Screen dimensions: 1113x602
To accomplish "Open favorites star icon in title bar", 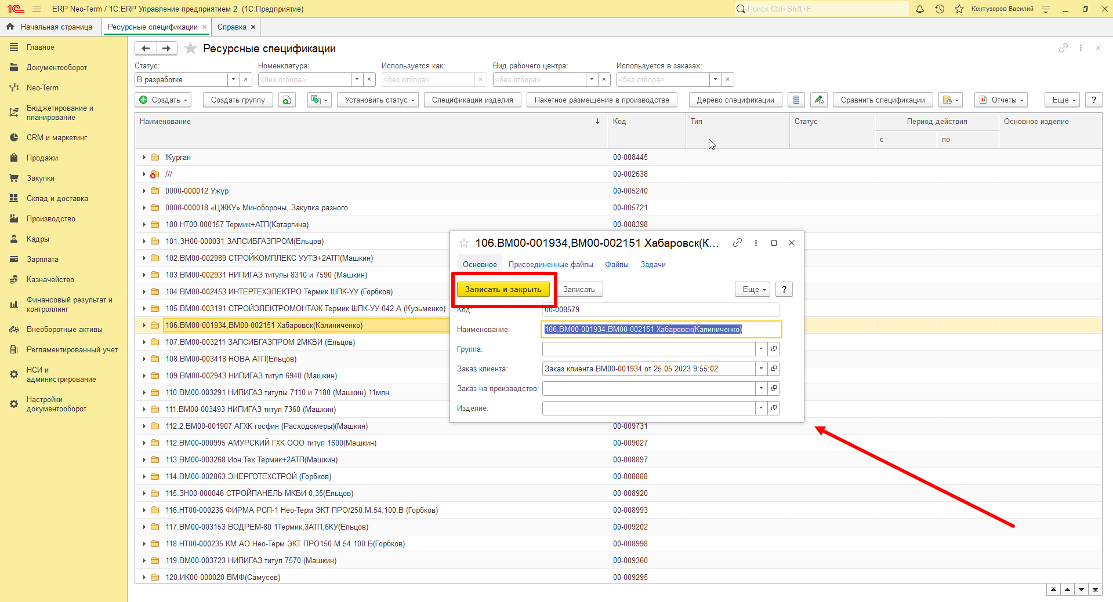I will (959, 9).
